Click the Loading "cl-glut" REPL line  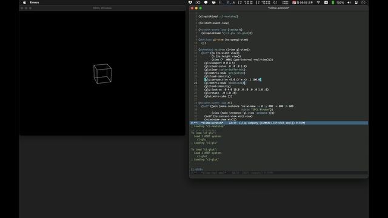pyautogui.click(x=205, y=160)
